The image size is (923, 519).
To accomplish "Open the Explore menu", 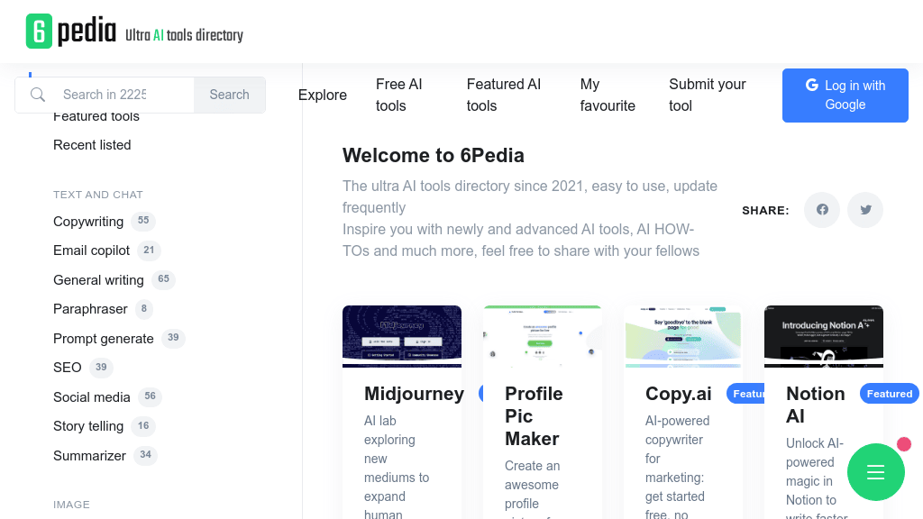I will pos(322,95).
